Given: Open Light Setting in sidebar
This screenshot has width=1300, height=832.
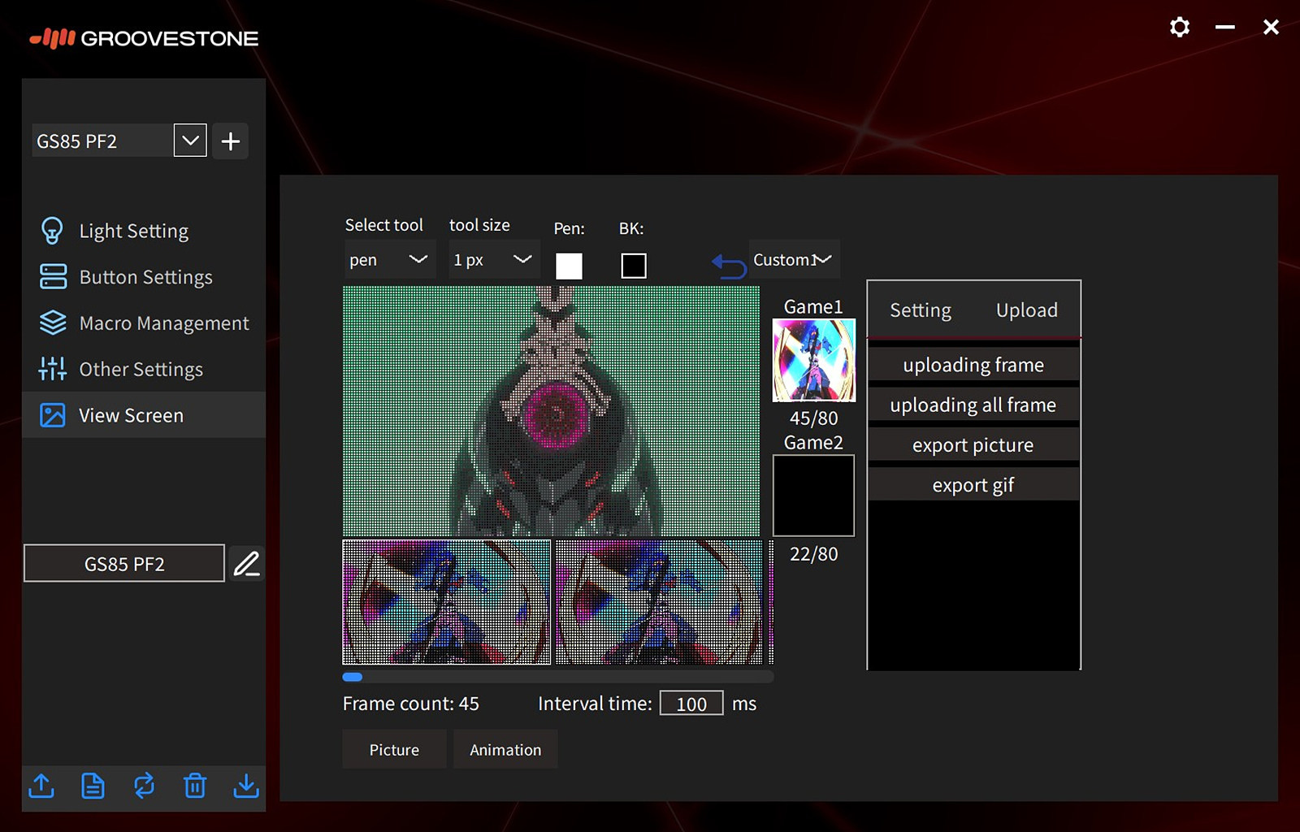Looking at the screenshot, I should tap(144, 231).
